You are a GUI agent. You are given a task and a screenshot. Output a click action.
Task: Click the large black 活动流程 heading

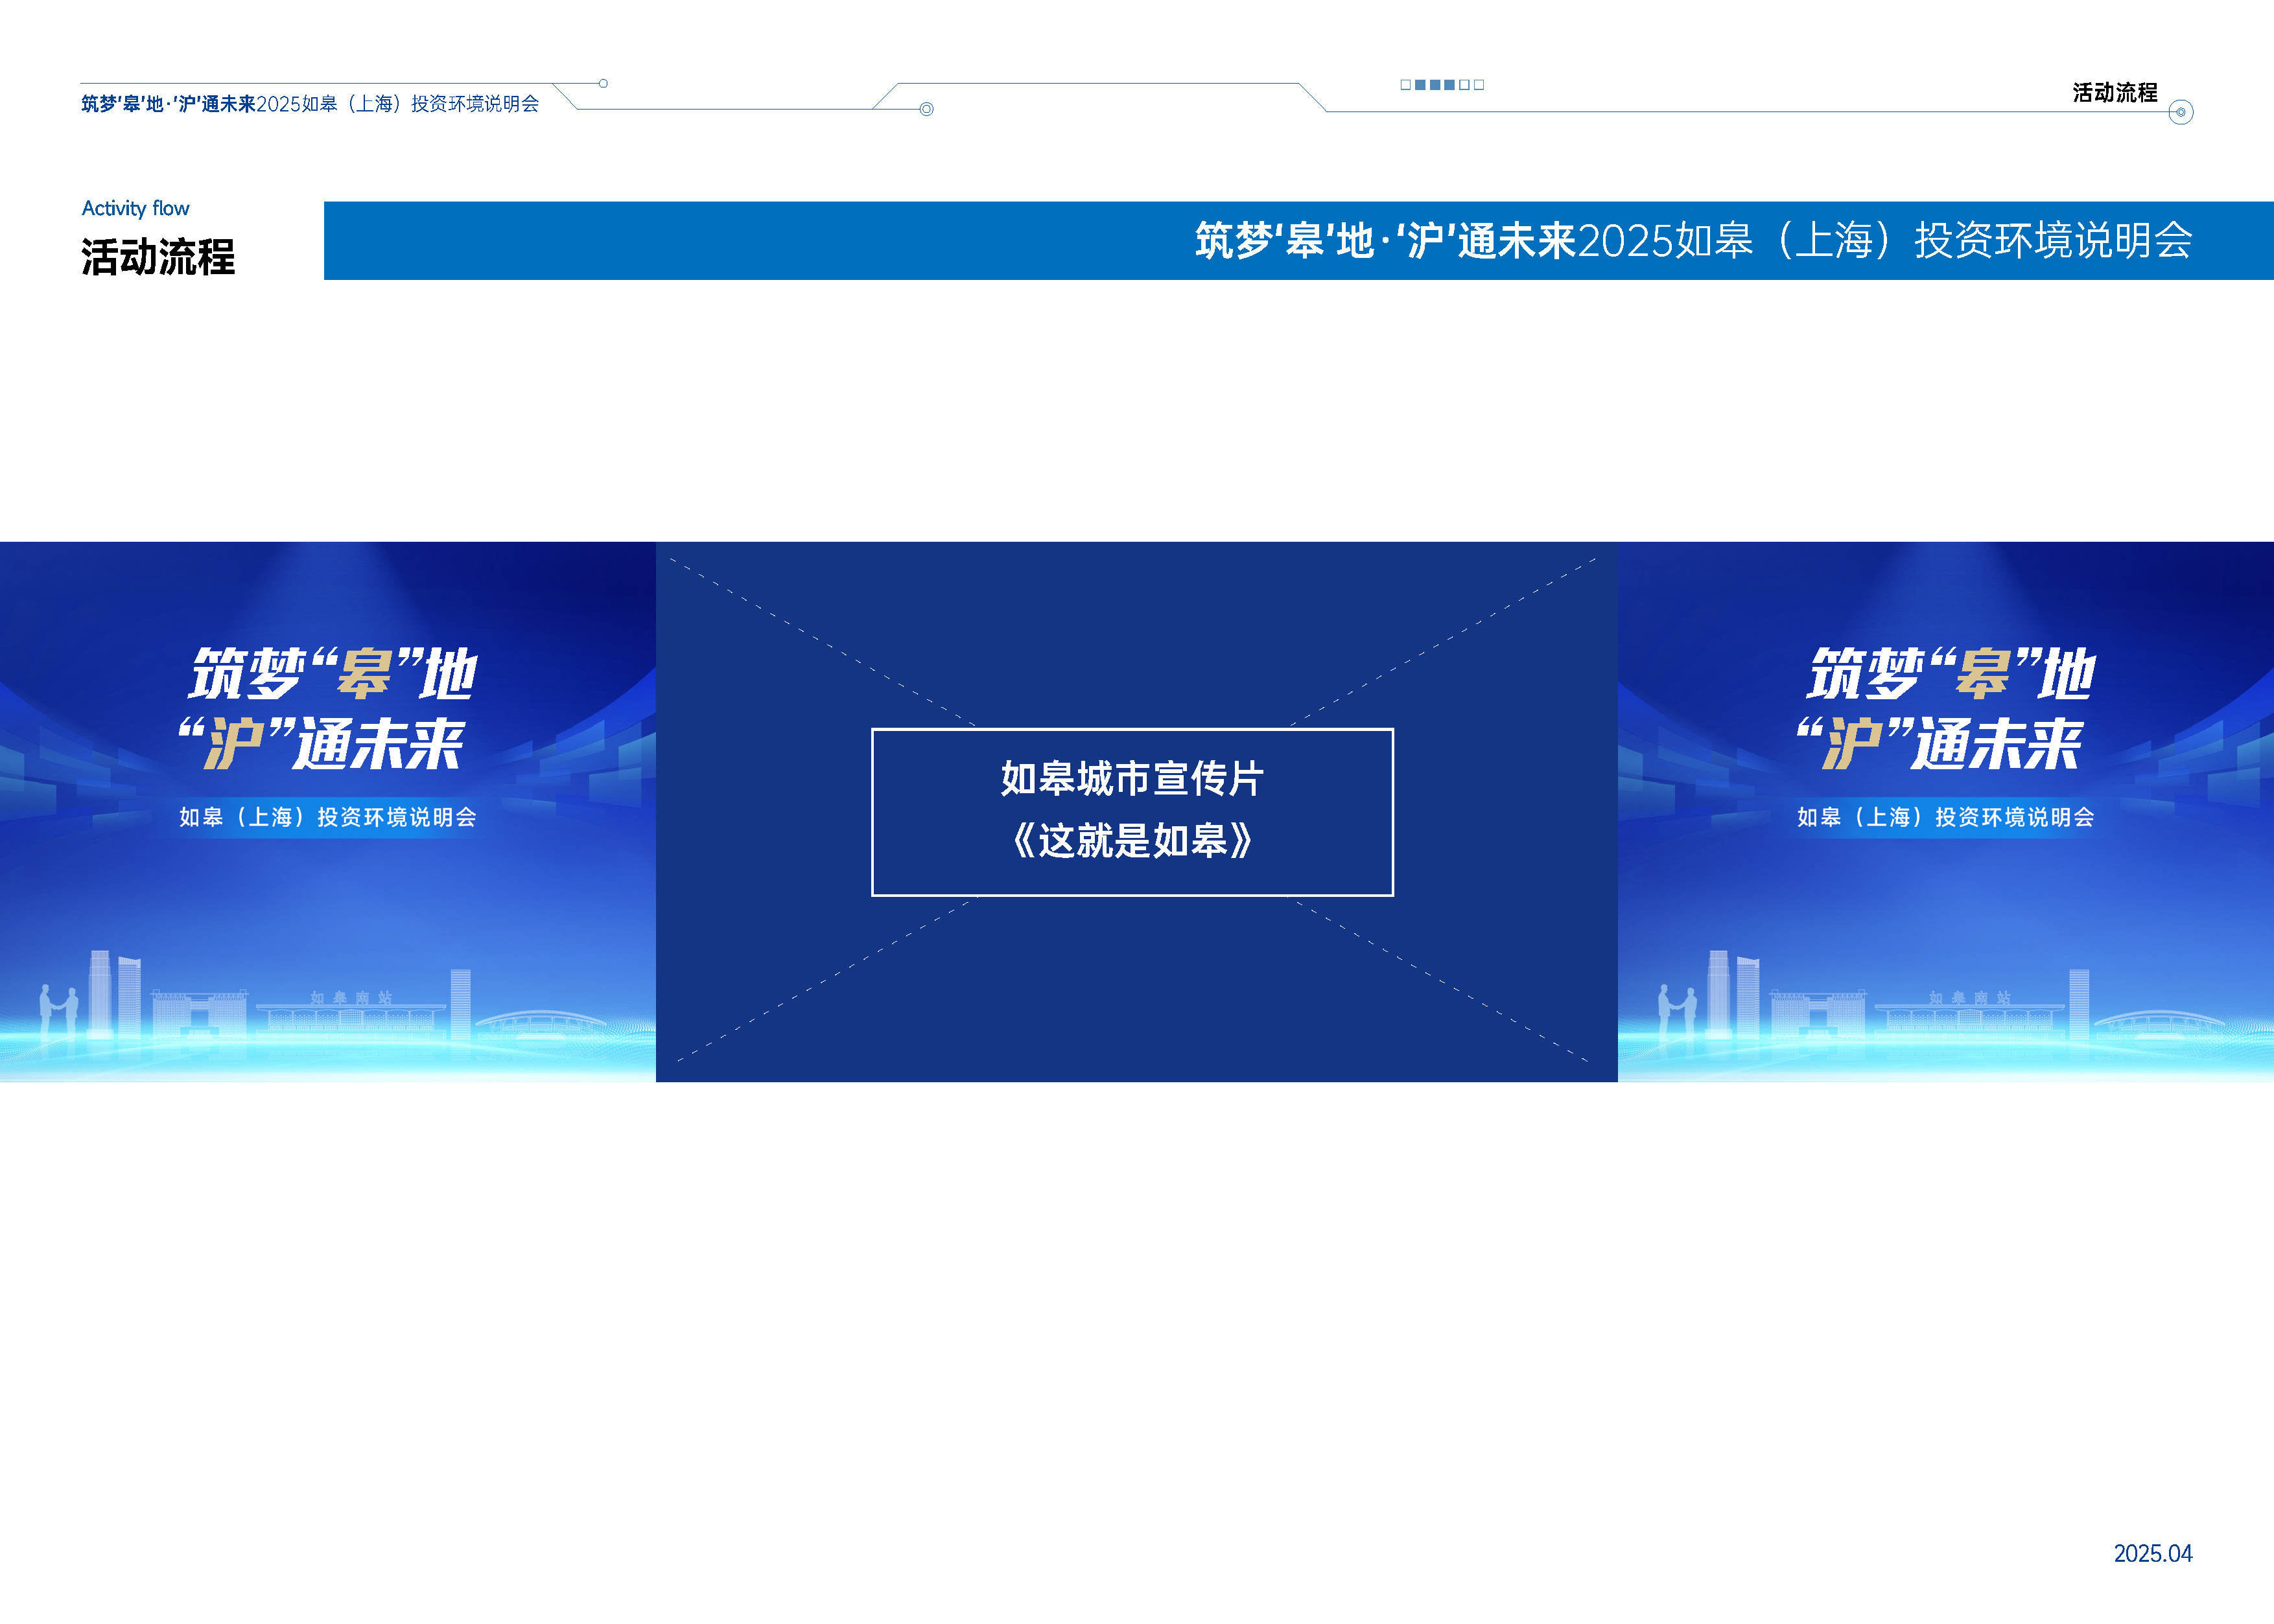click(158, 257)
